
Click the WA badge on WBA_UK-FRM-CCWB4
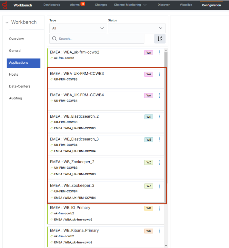pos(148,95)
